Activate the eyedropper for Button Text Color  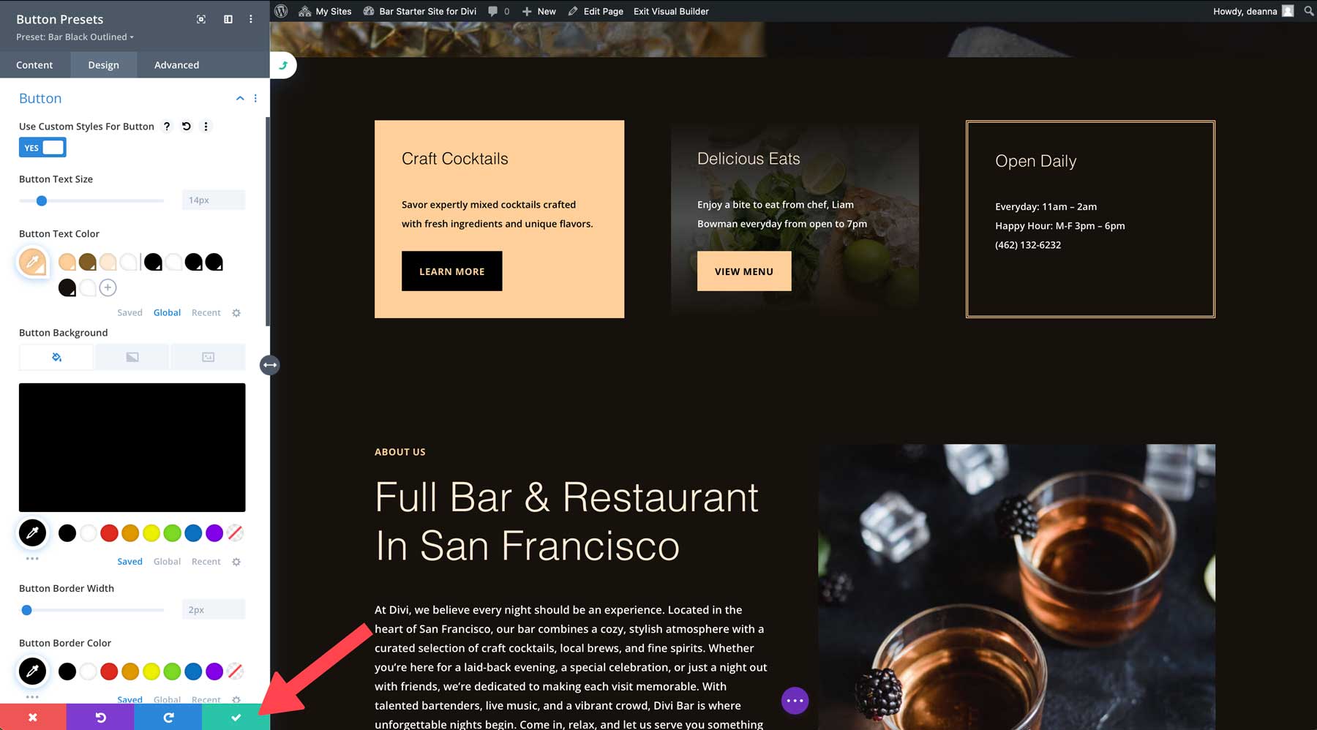32,261
